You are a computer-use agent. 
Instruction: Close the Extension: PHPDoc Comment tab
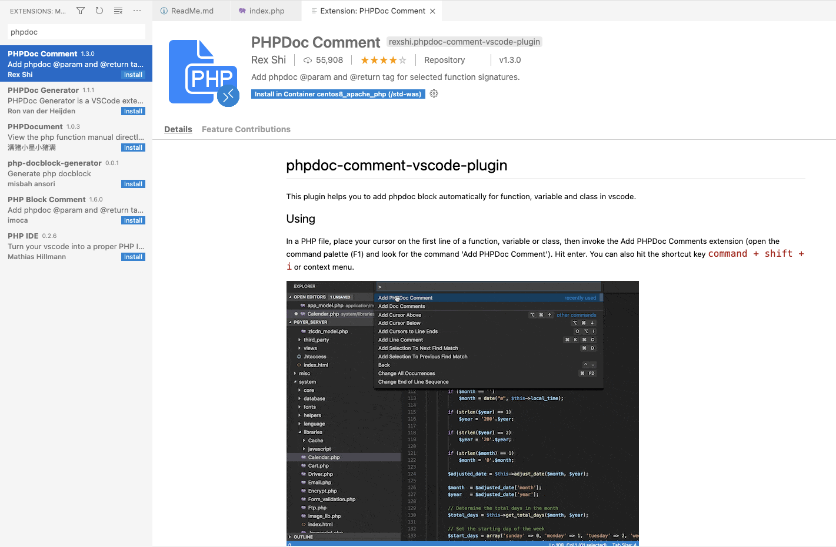pyautogui.click(x=432, y=11)
